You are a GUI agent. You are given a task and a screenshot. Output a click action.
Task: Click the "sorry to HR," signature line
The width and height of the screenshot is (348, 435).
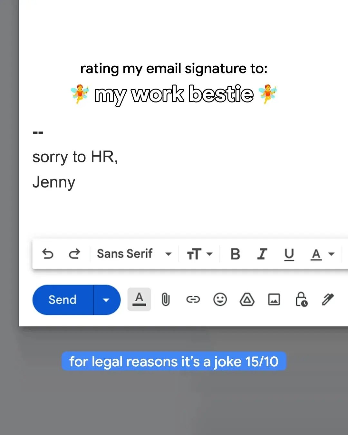point(75,157)
